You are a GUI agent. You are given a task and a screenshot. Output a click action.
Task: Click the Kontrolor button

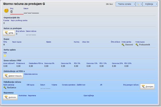(x=10, y=97)
